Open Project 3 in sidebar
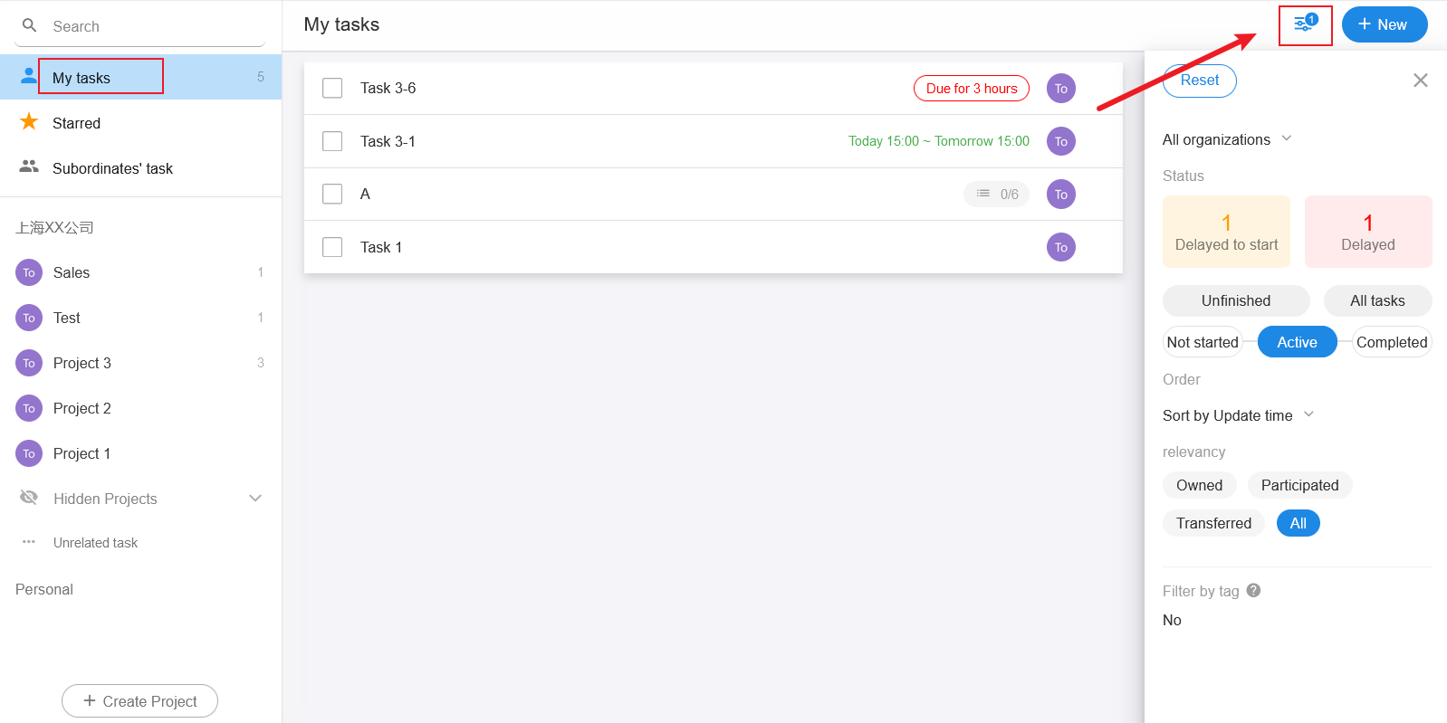1447x723 pixels. (82, 363)
